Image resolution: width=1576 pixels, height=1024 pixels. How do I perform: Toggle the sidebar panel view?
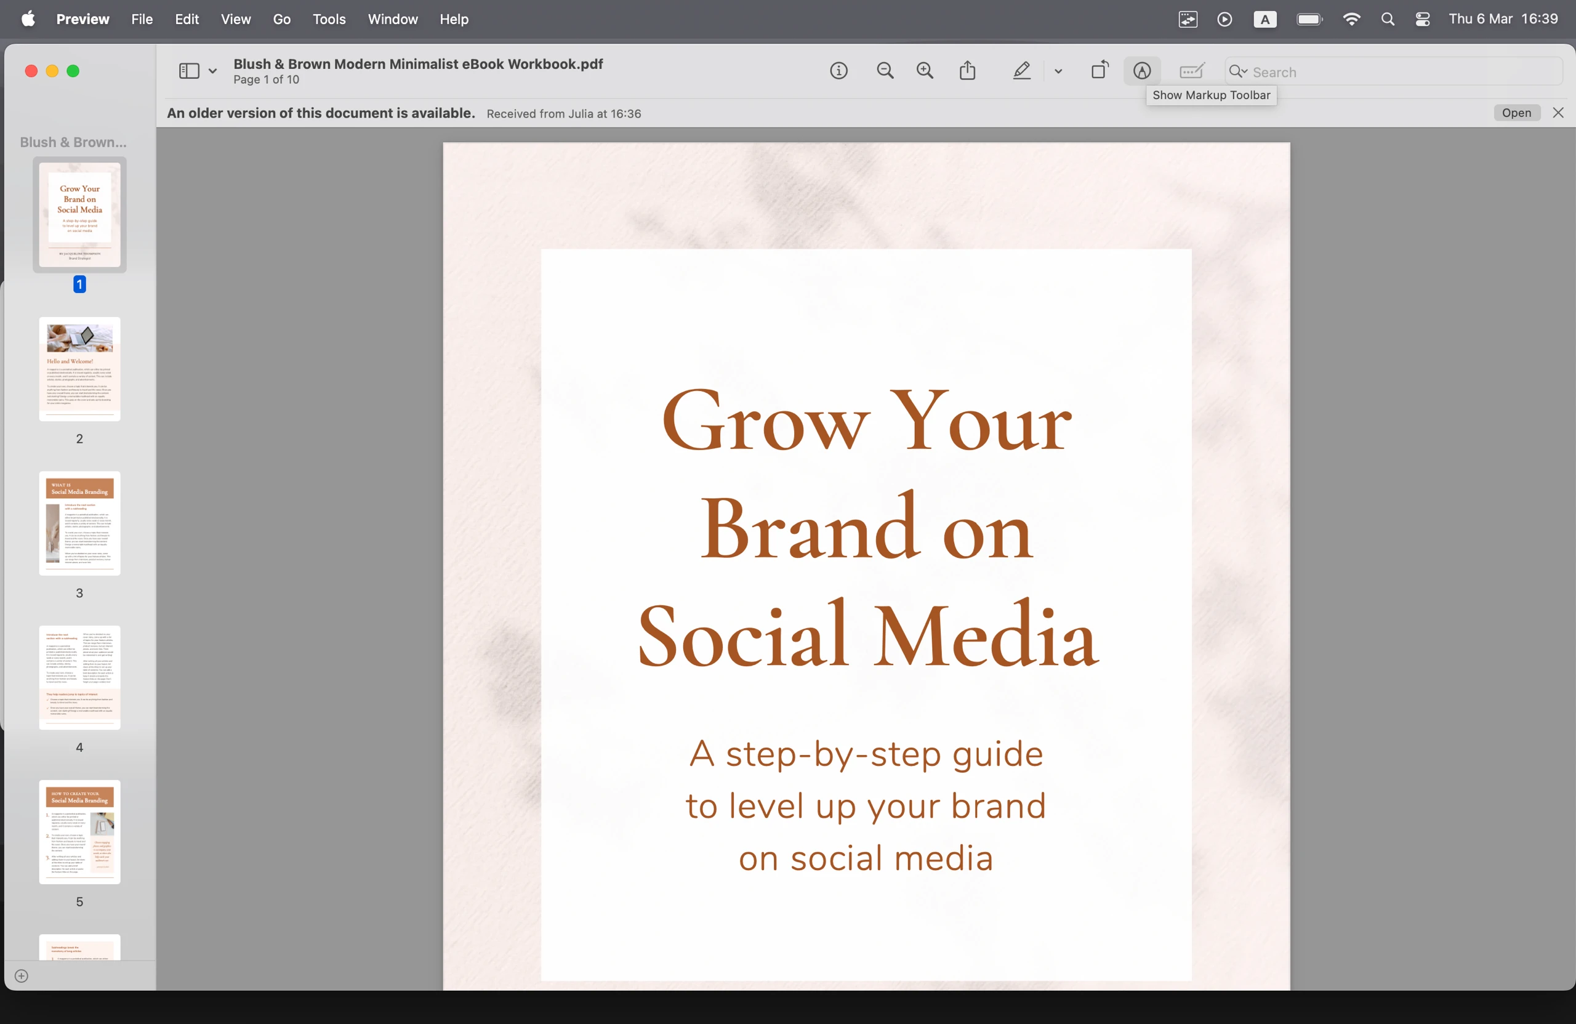click(x=187, y=71)
